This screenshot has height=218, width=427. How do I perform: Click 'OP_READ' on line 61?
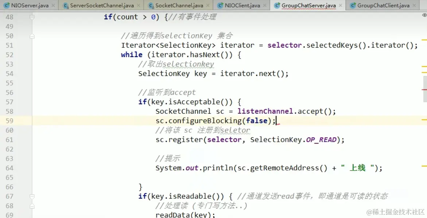[321, 140]
